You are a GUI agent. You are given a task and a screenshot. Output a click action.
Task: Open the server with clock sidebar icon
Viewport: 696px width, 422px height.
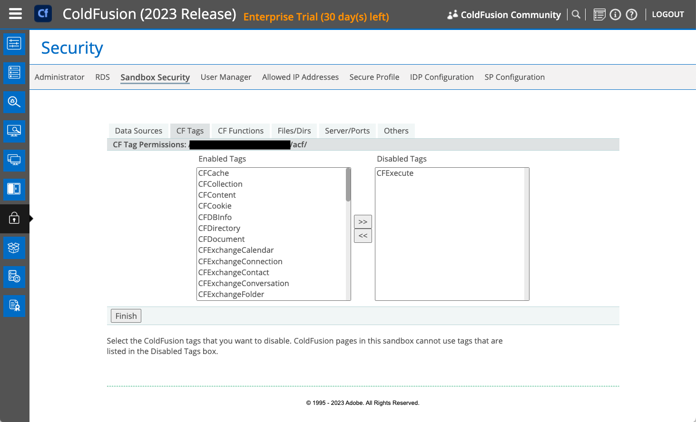[14, 277]
